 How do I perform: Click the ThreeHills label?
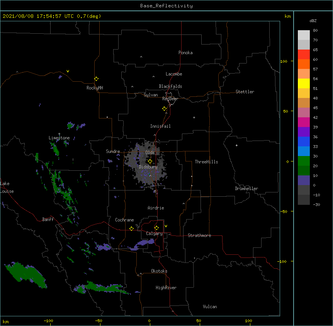(x=206, y=162)
